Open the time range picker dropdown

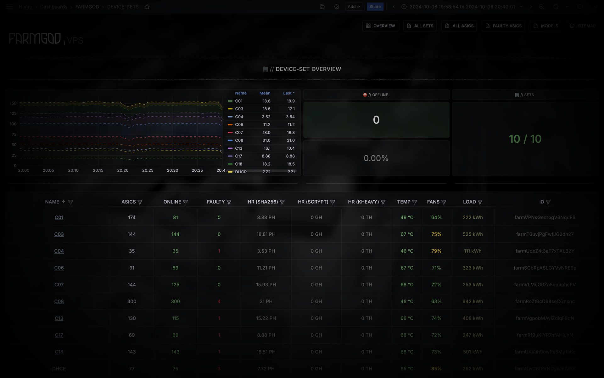[462, 7]
